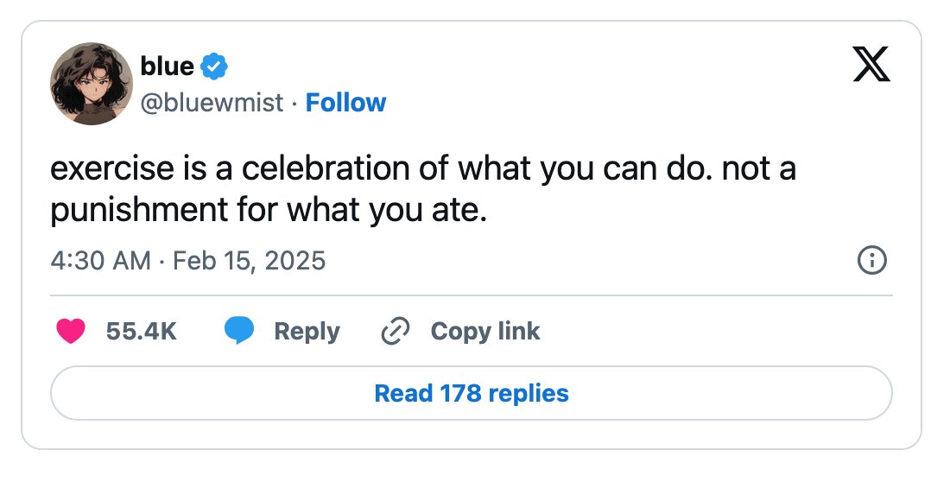Click the Copy link text
The width and height of the screenshot is (950, 482).
pyautogui.click(x=485, y=331)
